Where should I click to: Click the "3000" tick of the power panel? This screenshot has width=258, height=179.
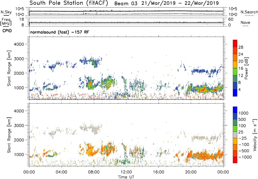pos(19,59)
